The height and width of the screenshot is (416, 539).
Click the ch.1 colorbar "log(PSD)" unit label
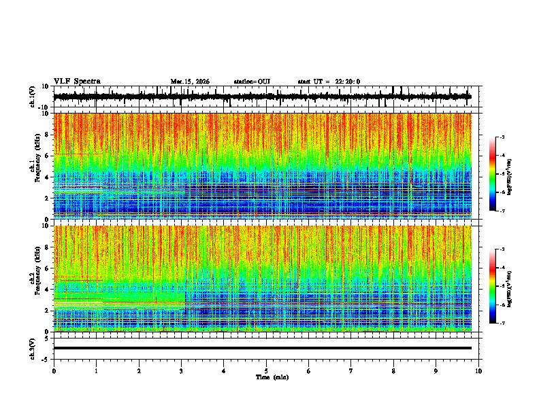pyautogui.click(x=509, y=177)
